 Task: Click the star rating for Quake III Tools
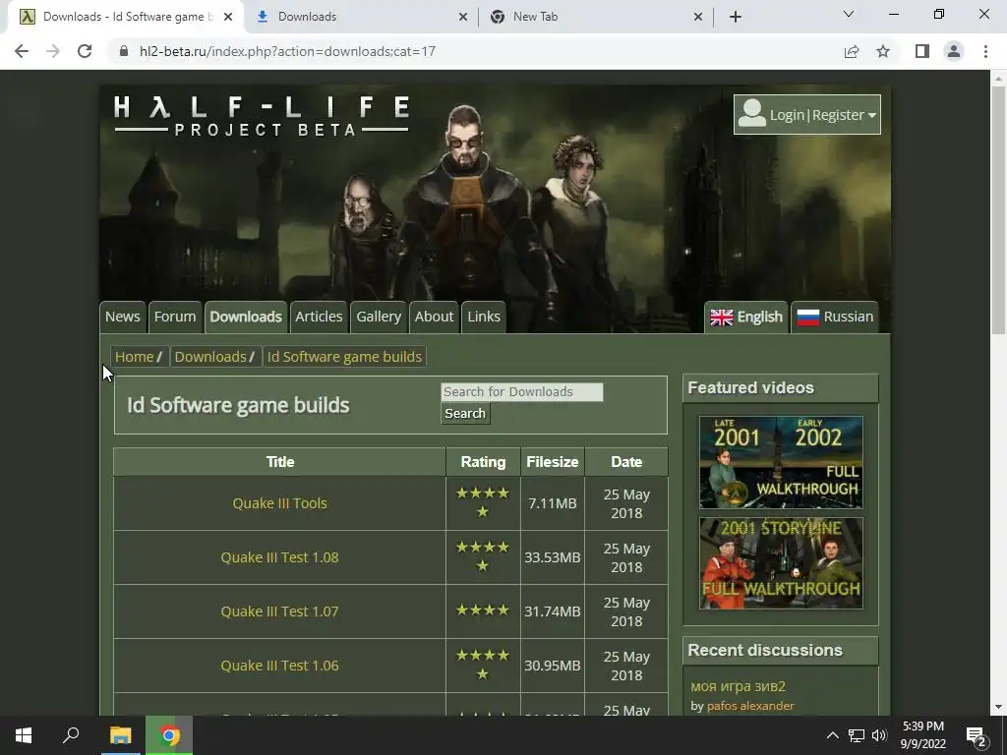[x=483, y=502]
